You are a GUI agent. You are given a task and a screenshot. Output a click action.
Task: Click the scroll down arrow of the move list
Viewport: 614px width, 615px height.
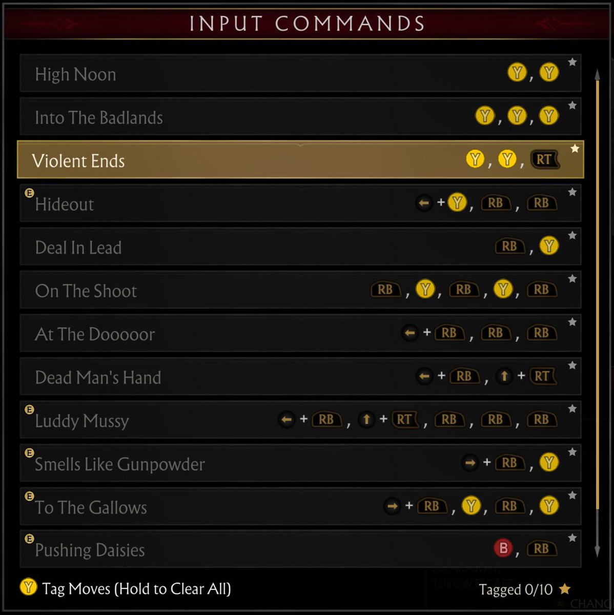coord(597,551)
